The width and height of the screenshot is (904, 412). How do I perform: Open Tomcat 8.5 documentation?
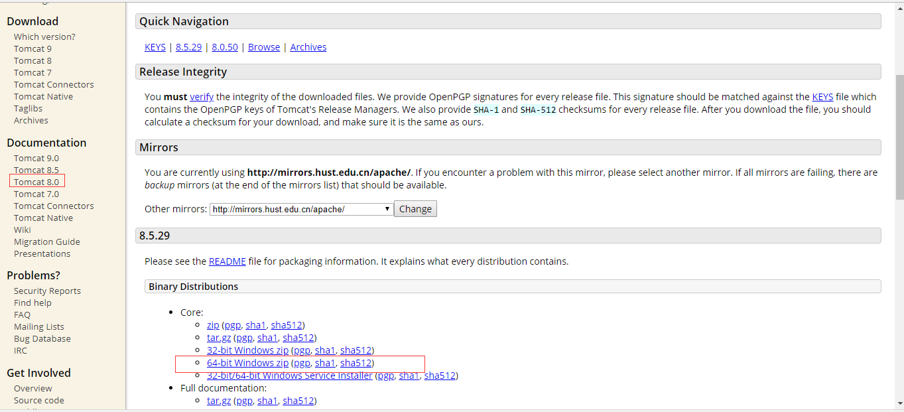tap(36, 170)
